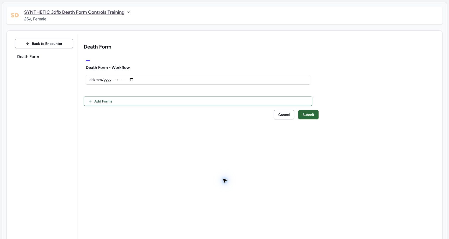Screen dimensions: 449x239
Task: Click the Add Forms button
Action: 198,101
